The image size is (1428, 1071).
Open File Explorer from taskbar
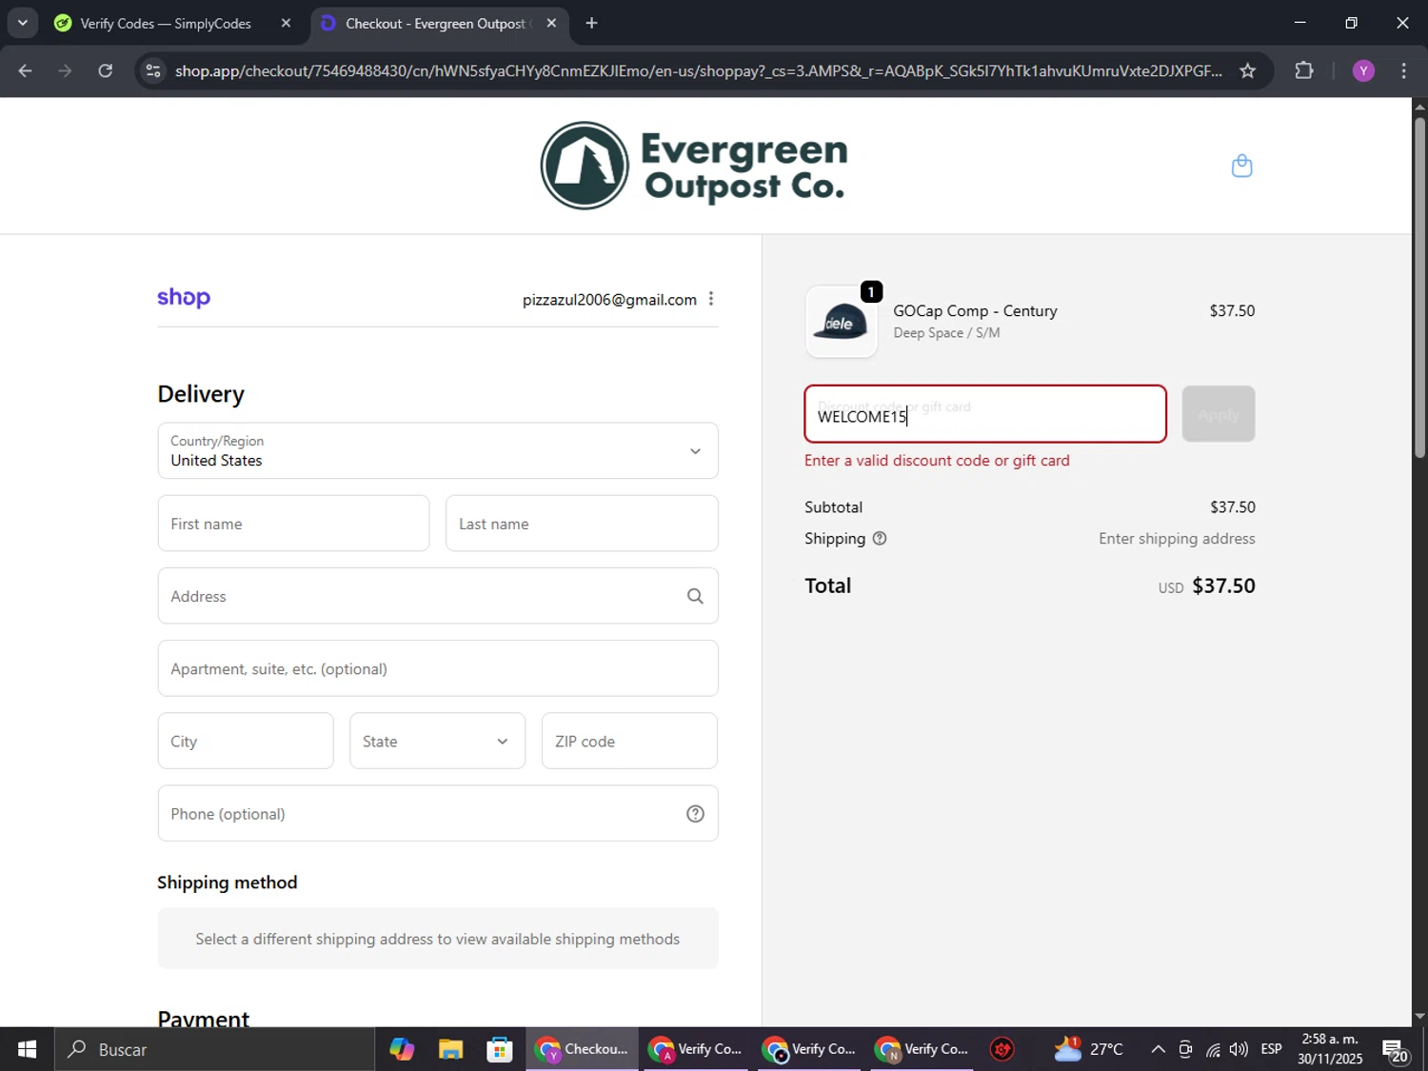click(x=450, y=1049)
